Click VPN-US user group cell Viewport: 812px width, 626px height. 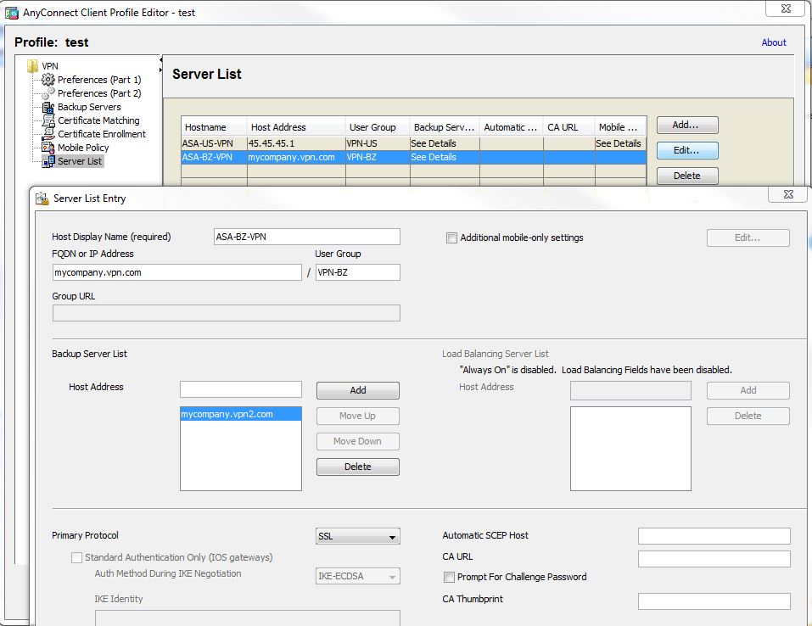[x=378, y=143]
